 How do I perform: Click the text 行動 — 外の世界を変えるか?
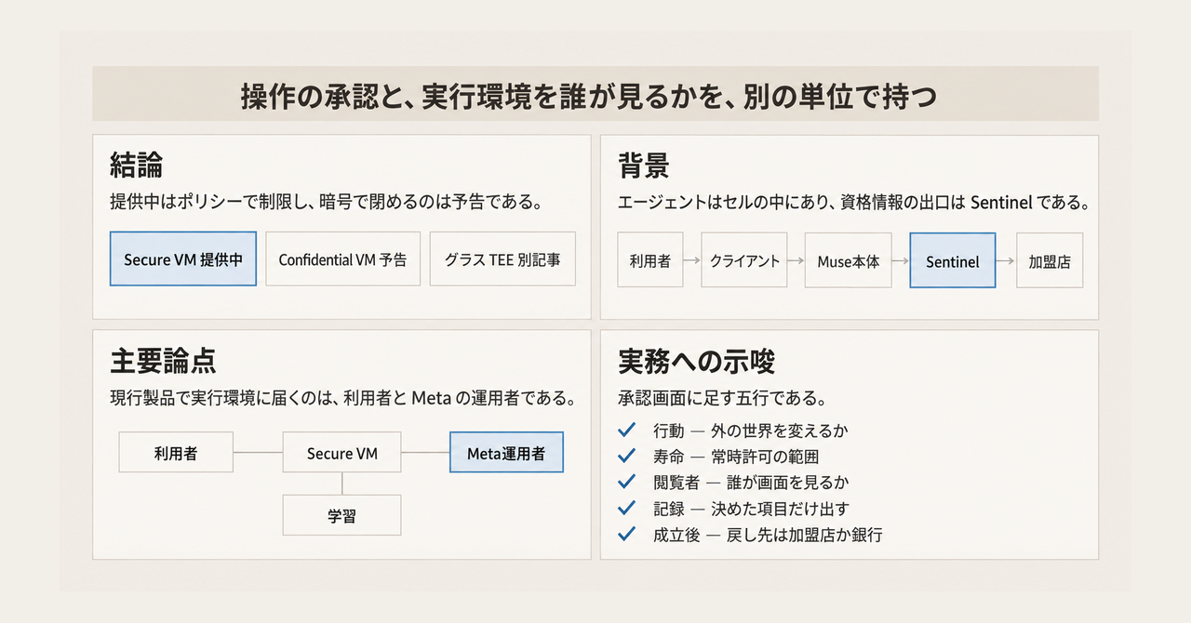(x=751, y=431)
